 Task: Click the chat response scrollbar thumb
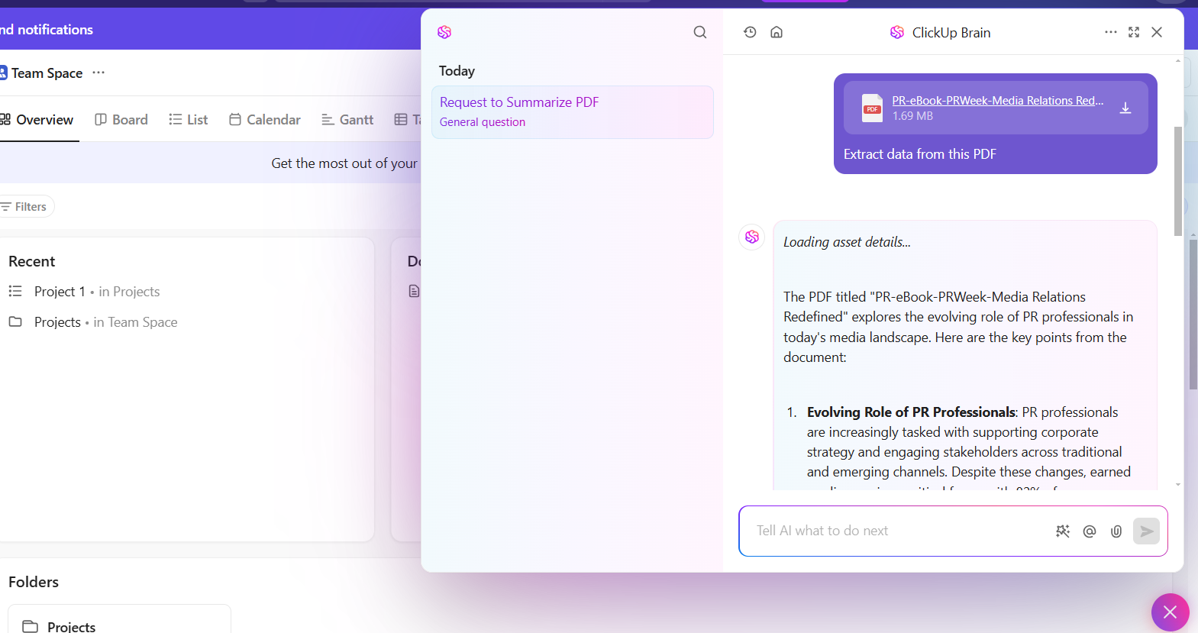pyautogui.click(x=1177, y=181)
